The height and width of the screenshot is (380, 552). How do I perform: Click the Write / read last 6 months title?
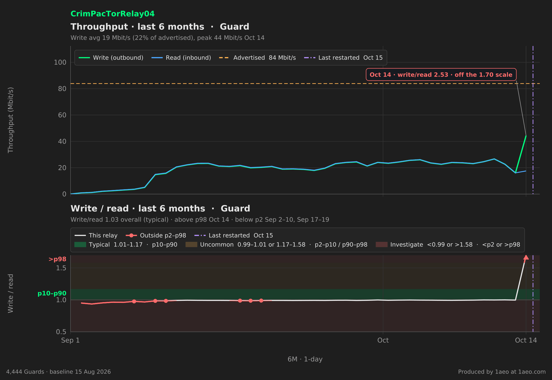(160, 208)
